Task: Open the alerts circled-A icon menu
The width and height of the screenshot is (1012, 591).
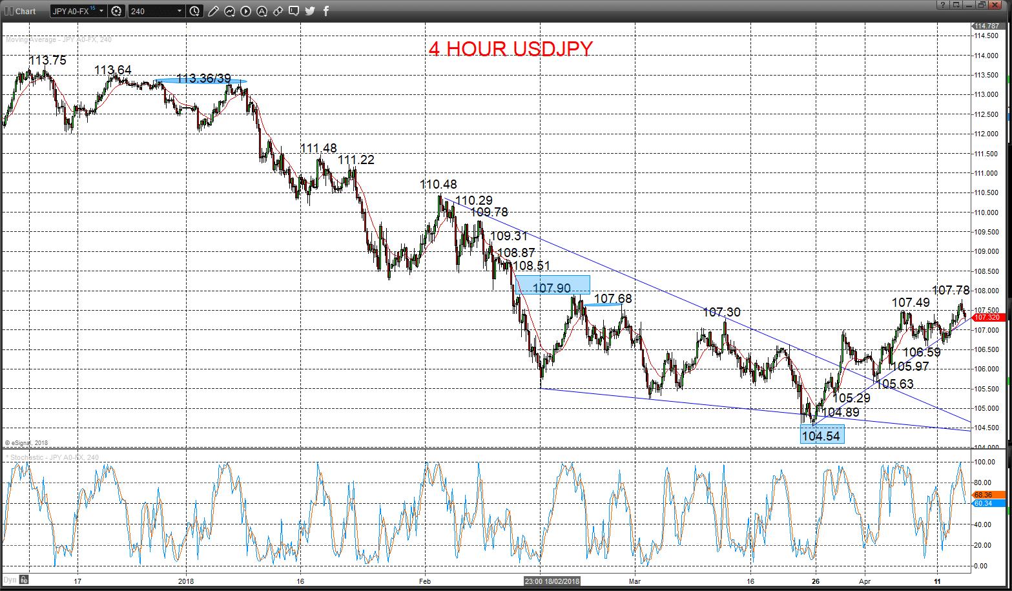Action: [262, 11]
